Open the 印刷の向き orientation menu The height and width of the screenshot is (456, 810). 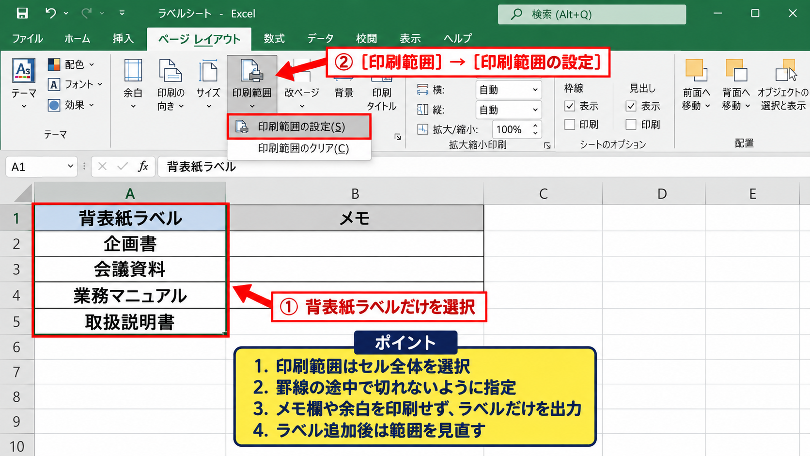(x=171, y=84)
